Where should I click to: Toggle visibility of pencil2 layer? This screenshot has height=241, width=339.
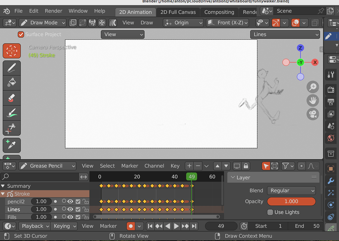(x=70, y=202)
